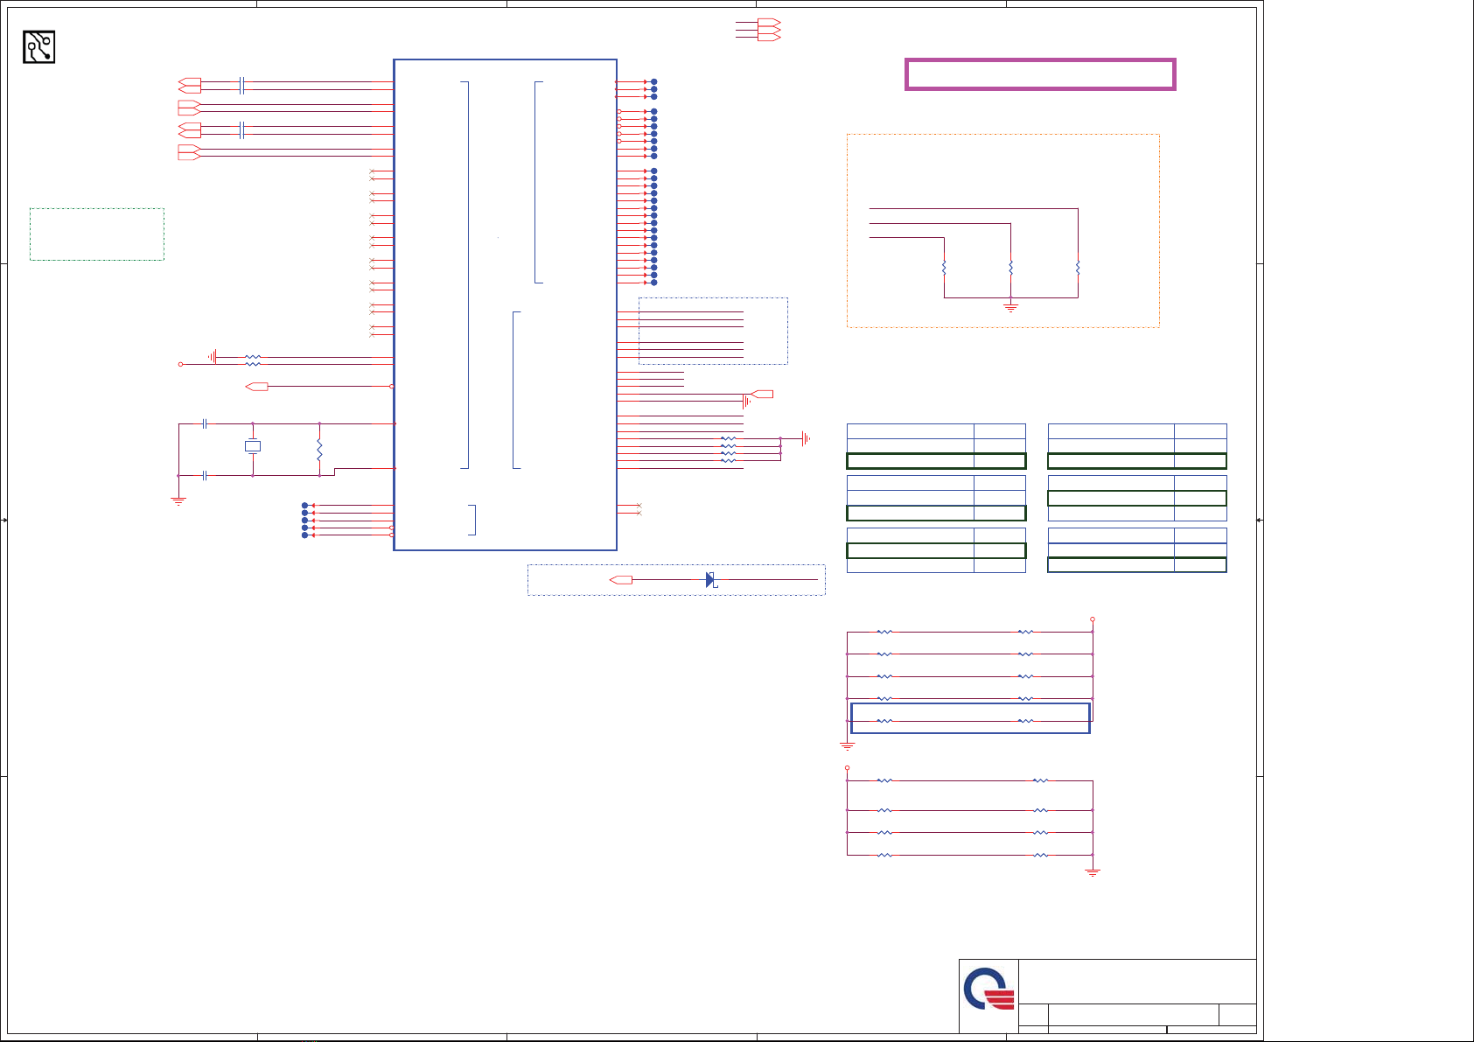Click the sideways ground symbol right of chip

click(806, 438)
